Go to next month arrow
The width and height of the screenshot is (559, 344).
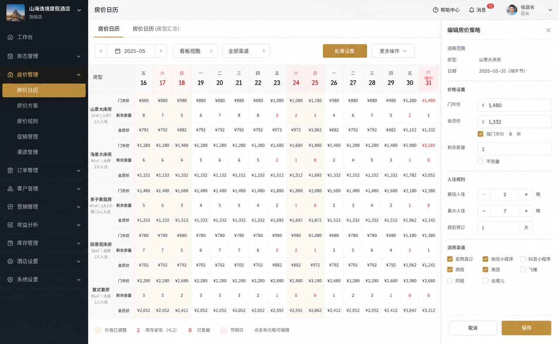(161, 51)
